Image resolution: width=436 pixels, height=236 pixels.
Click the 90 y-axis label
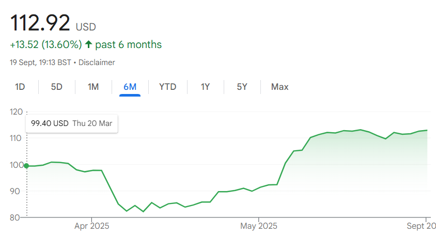15,191
